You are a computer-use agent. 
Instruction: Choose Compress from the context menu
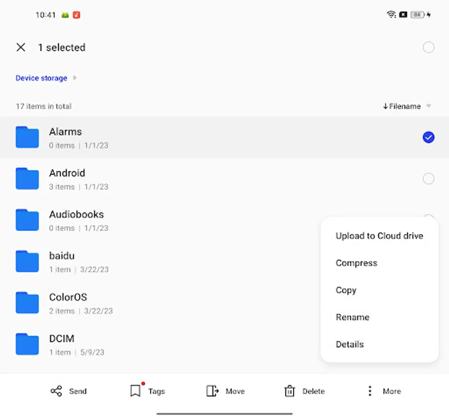pos(356,263)
